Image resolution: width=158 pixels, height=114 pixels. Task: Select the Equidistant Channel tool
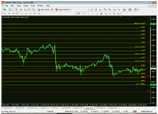pyautogui.click(x=101, y=14)
